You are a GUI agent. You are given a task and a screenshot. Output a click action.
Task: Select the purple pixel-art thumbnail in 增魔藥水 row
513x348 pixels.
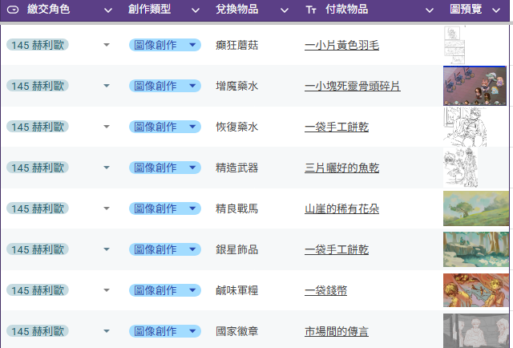[475, 86]
